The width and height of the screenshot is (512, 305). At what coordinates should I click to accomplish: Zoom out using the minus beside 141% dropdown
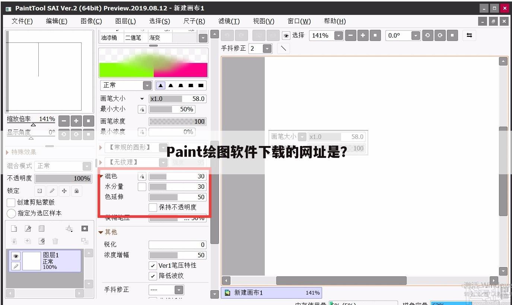[x=351, y=35]
